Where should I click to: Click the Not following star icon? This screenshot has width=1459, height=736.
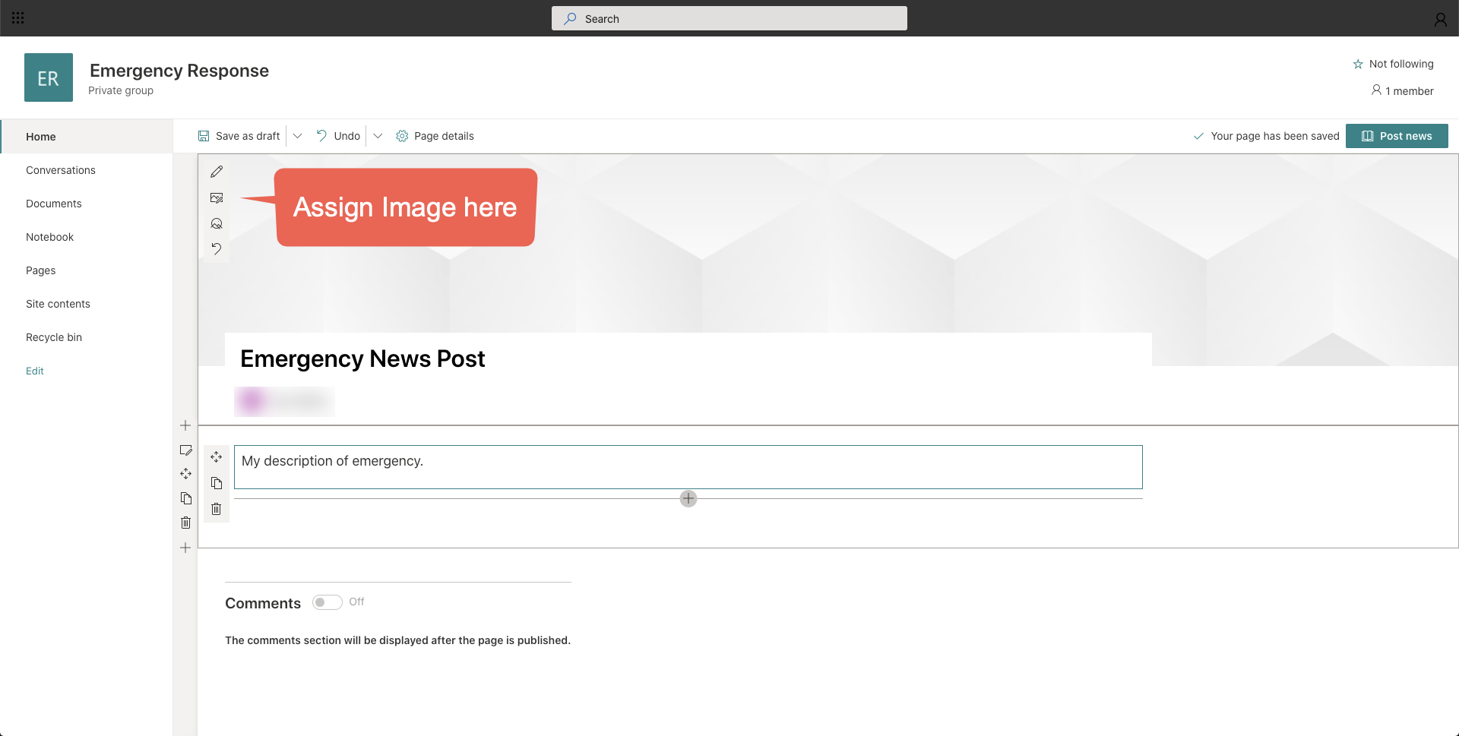pyautogui.click(x=1358, y=65)
